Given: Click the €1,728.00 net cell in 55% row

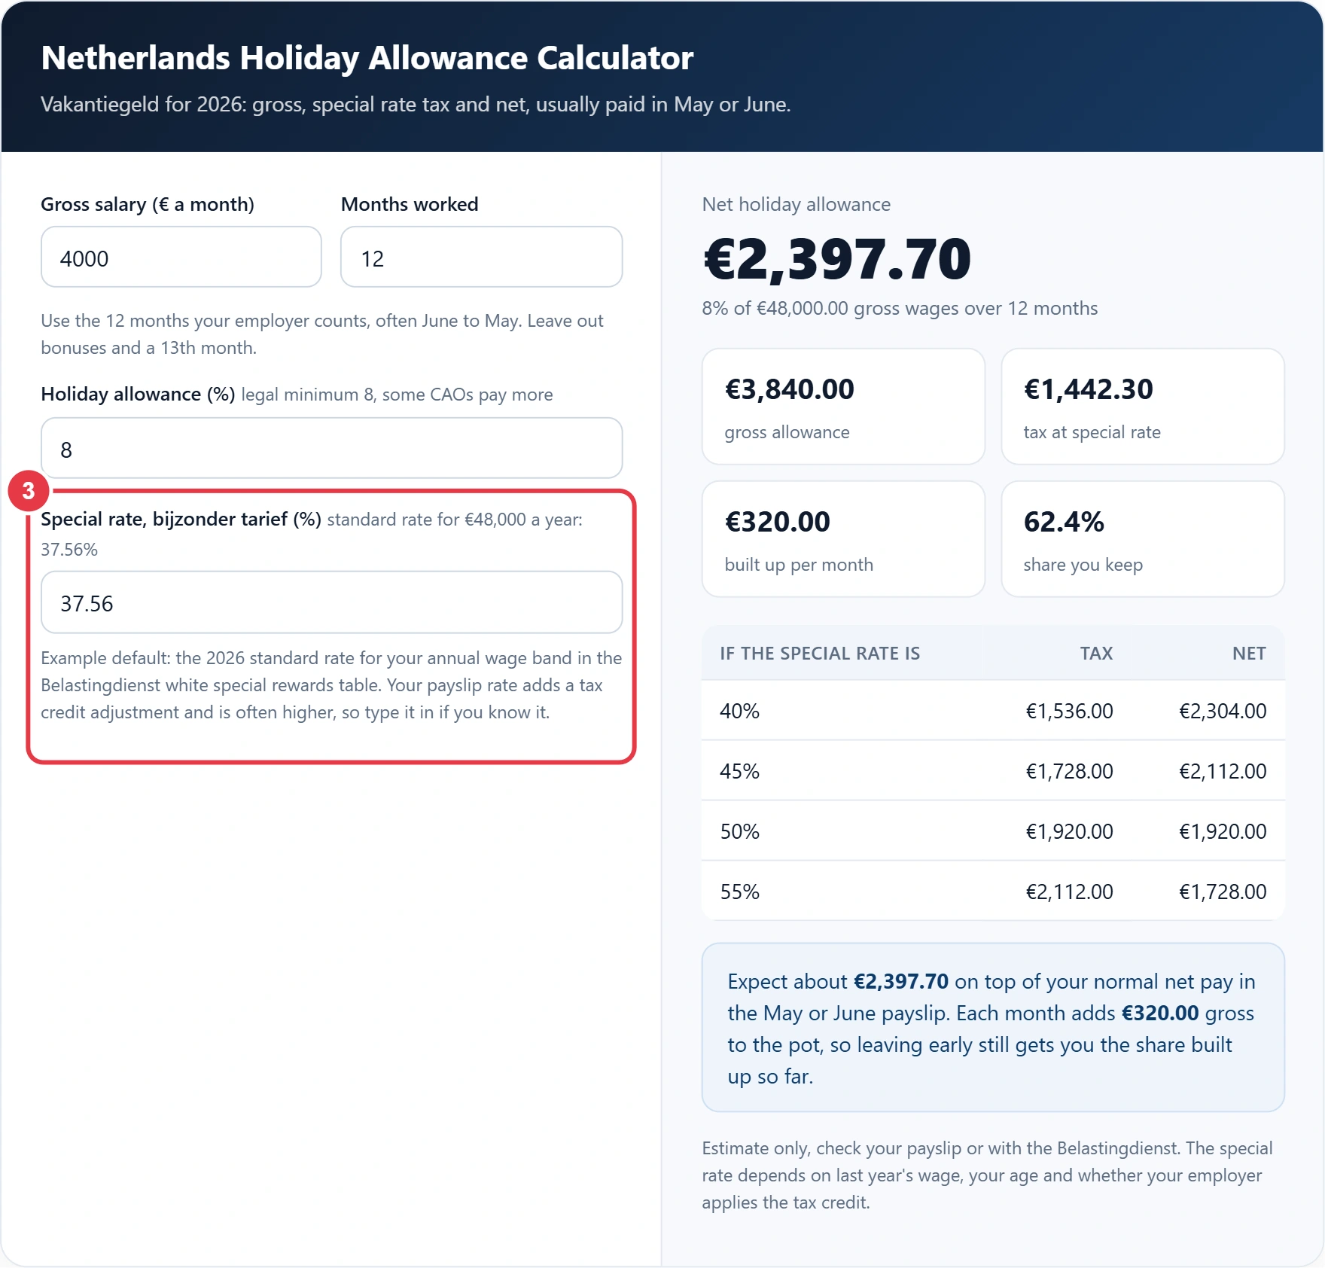Looking at the screenshot, I should (1223, 892).
